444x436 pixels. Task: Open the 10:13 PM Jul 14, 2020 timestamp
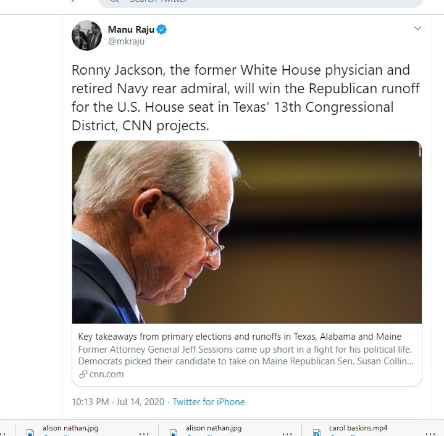pos(118,402)
